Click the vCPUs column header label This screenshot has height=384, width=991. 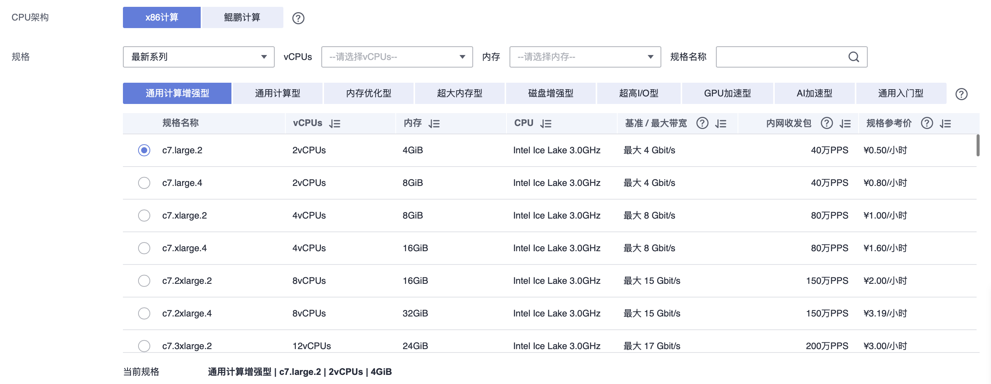(x=307, y=123)
